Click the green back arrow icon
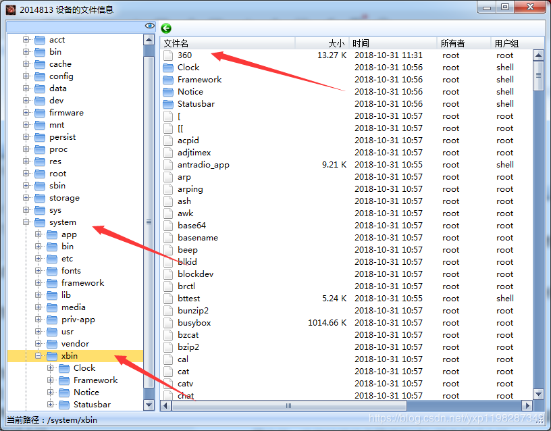 click(x=166, y=28)
